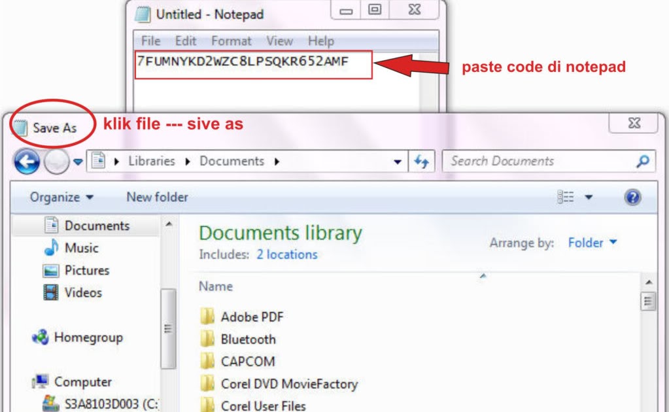Click the Homegroup icon in sidebar

[41, 337]
